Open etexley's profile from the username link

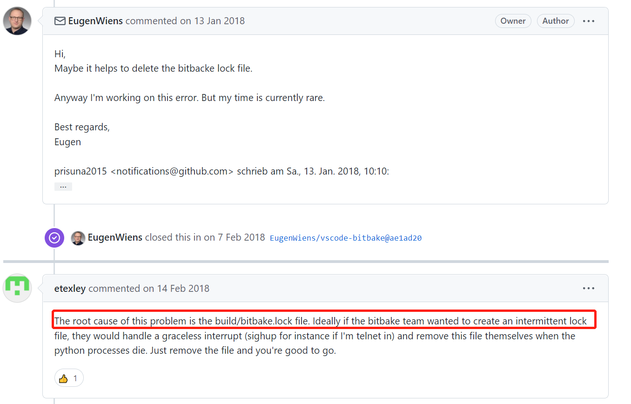70,288
